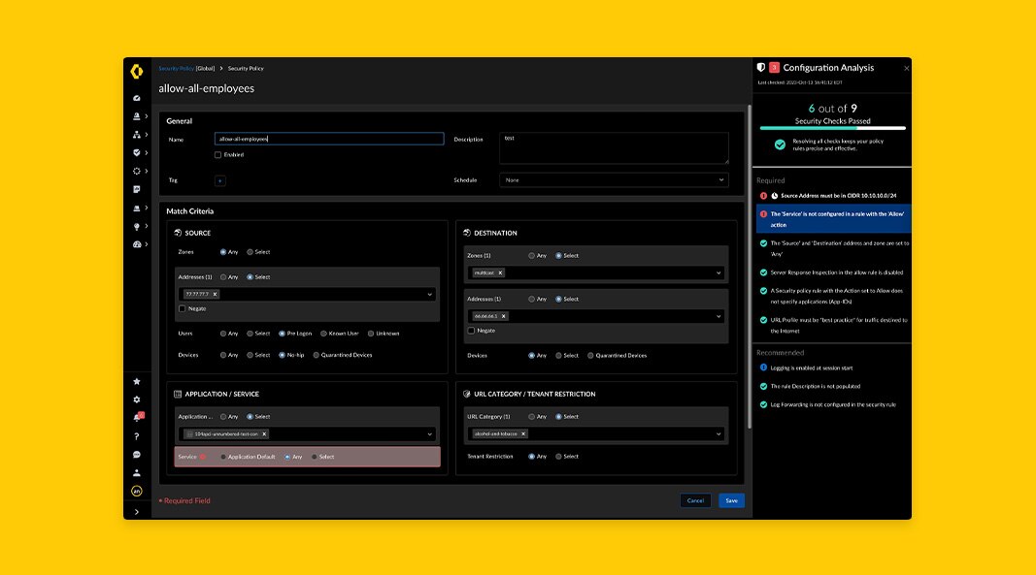Open the chat feedback bubble icon

pyautogui.click(x=137, y=454)
